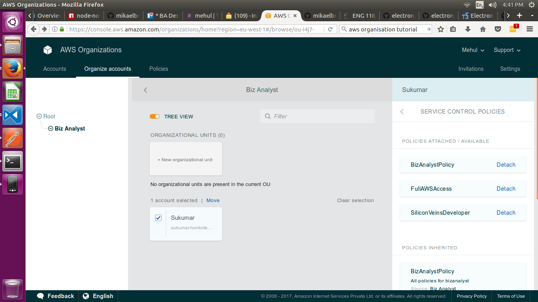Screen dimensions: 538x302
Task: Detach the SiliconVeinsDeveloper policy
Action: [x=506, y=213]
